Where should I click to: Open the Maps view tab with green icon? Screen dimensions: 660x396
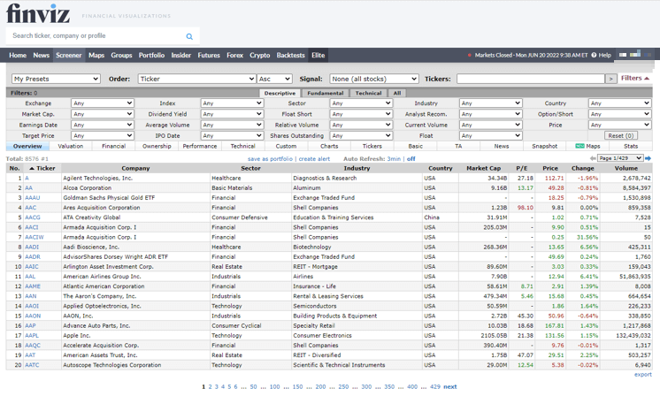[x=587, y=147]
